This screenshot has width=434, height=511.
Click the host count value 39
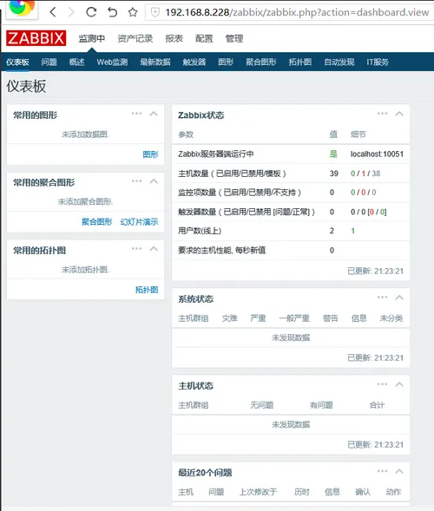click(334, 174)
